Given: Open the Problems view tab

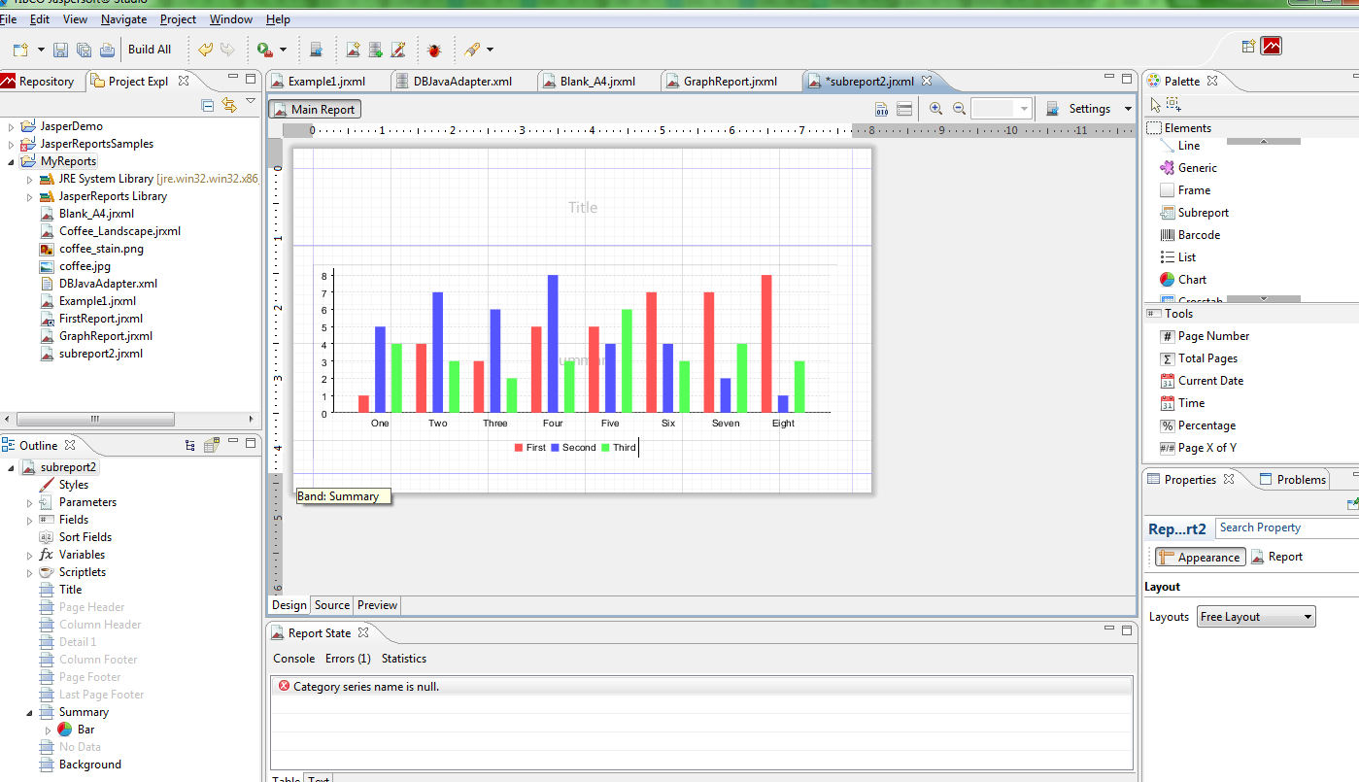Looking at the screenshot, I should 1293,479.
